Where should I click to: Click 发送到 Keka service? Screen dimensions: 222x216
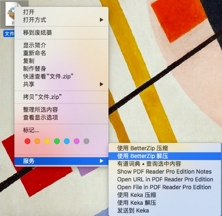(x=165, y=211)
